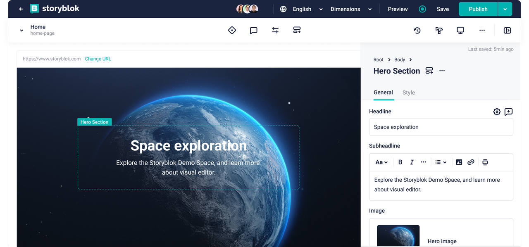Insert an image in the Subheadline editor
The image size is (529, 247).
click(459, 162)
